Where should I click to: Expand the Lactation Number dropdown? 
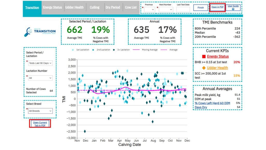(40, 78)
